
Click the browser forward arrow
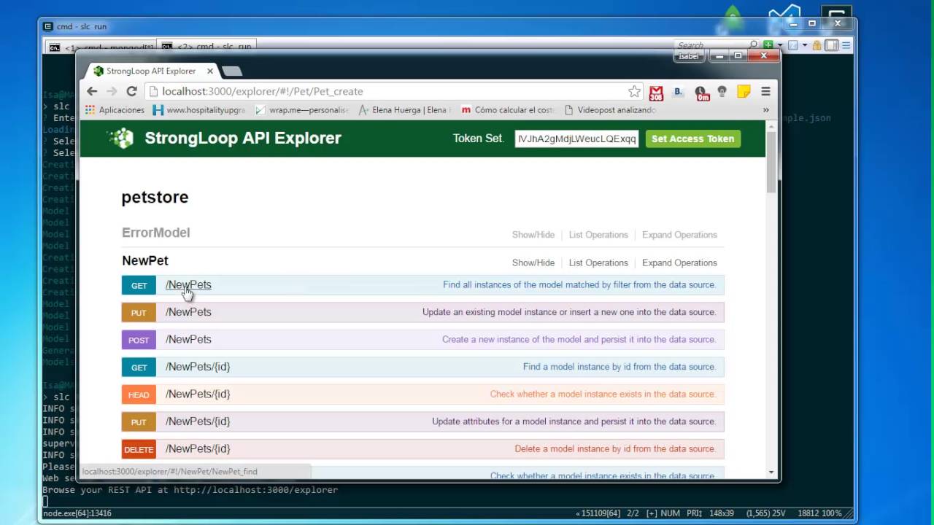pyautogui.click(x=112, y=91)
